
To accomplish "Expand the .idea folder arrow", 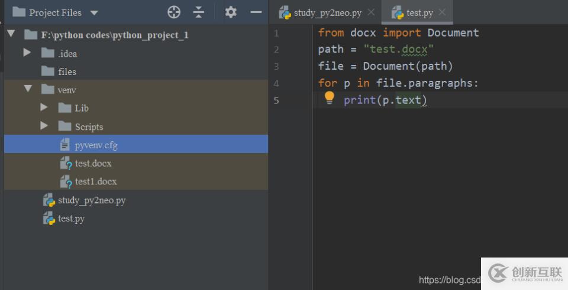I will click(x=27, y=53).
